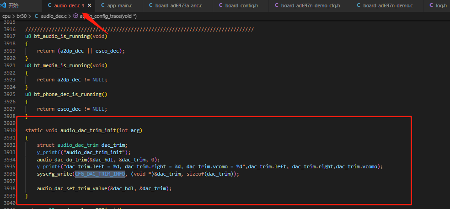Click the highlighted CFG_DAC_TRIM_INFO identifier
The image size is (450, 209).
[x=100, y=174]
